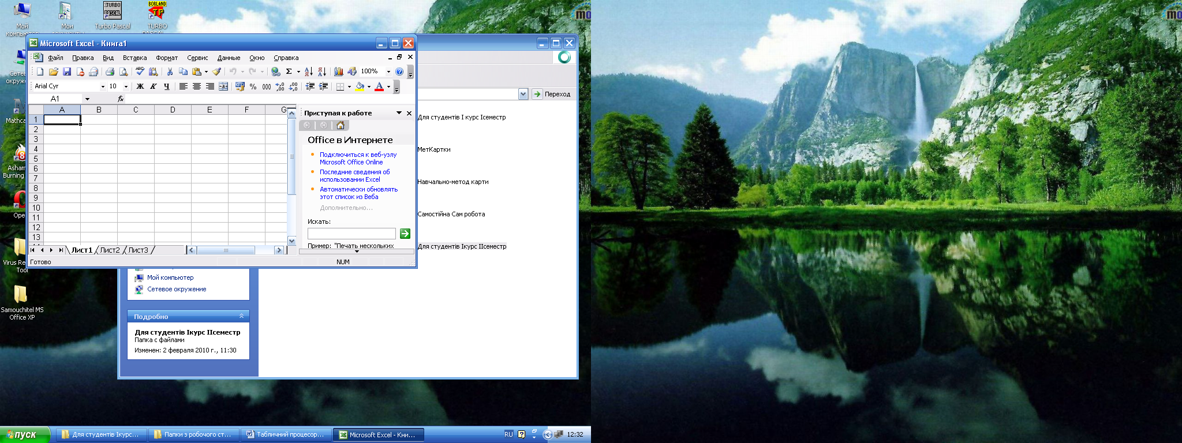Decrease decimal places icon
Image resolution: width=1182 pixels, height=443 pixels.
[x=293, y=87]
